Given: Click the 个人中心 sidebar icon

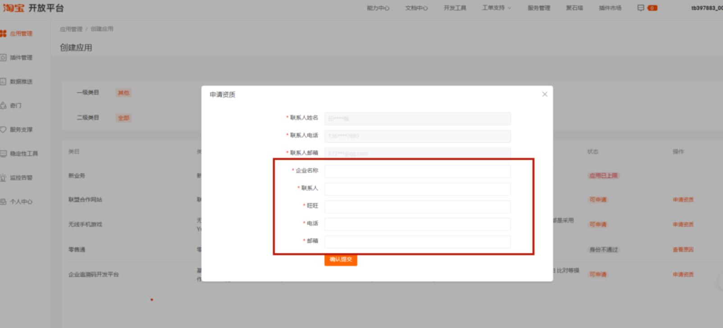Looking at the screenshot, I should pos(3,202).
